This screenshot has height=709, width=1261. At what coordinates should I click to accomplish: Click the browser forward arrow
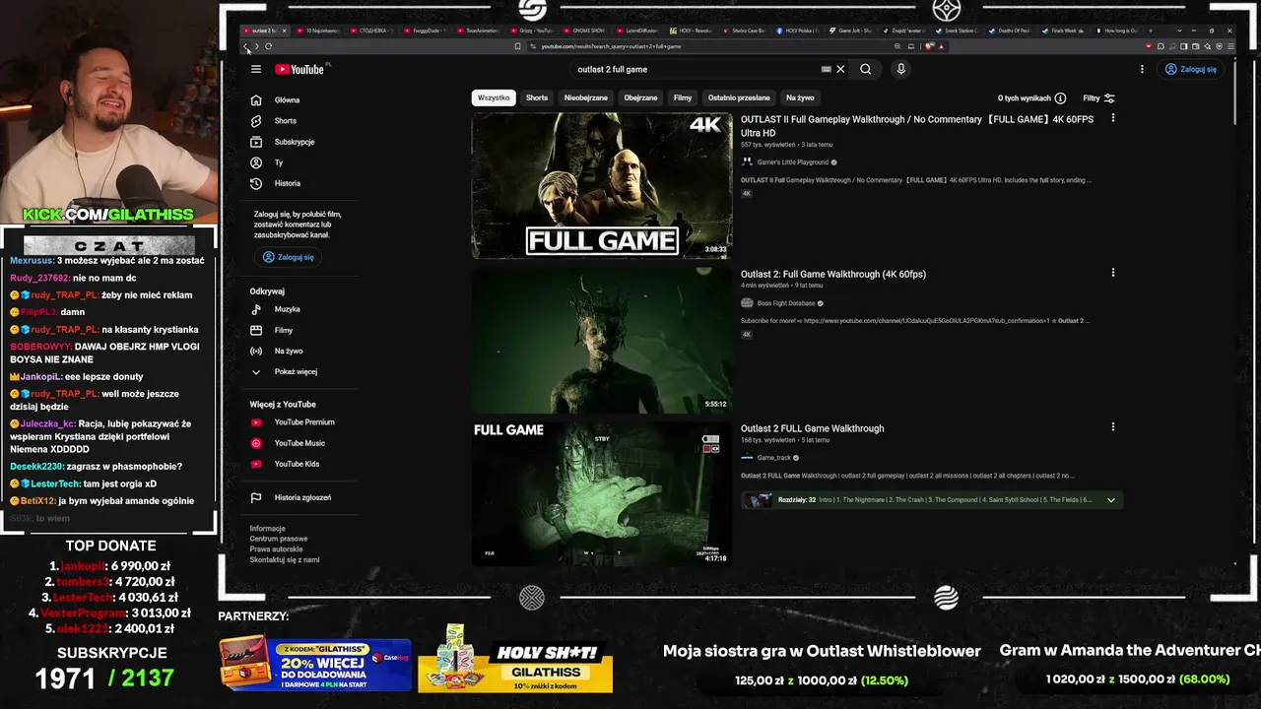click(x=257, y=46)
